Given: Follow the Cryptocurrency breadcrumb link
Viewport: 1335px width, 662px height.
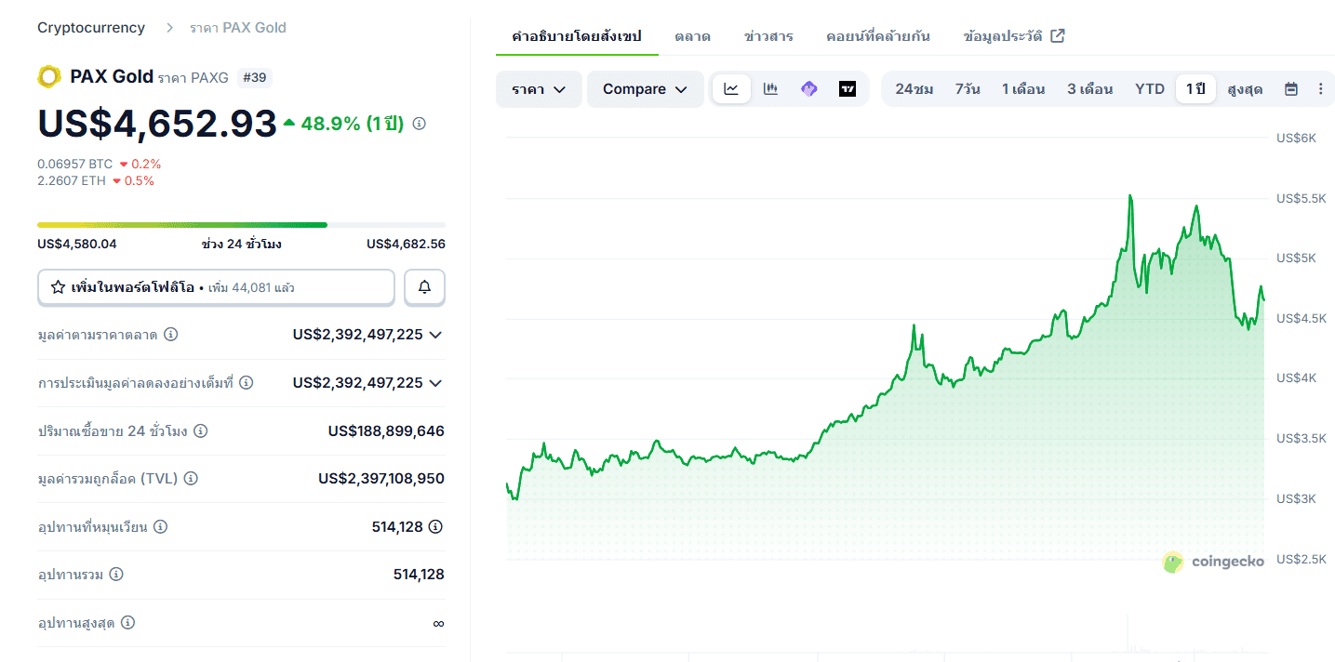Looking at the screenshot, I should (x=90, y=27).
